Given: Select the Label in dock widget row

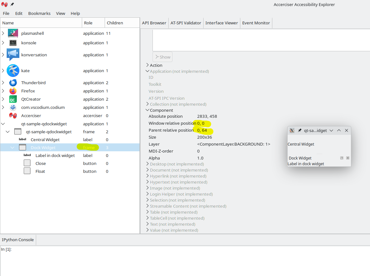Looking at the screenshot, I should pos(70,155).
